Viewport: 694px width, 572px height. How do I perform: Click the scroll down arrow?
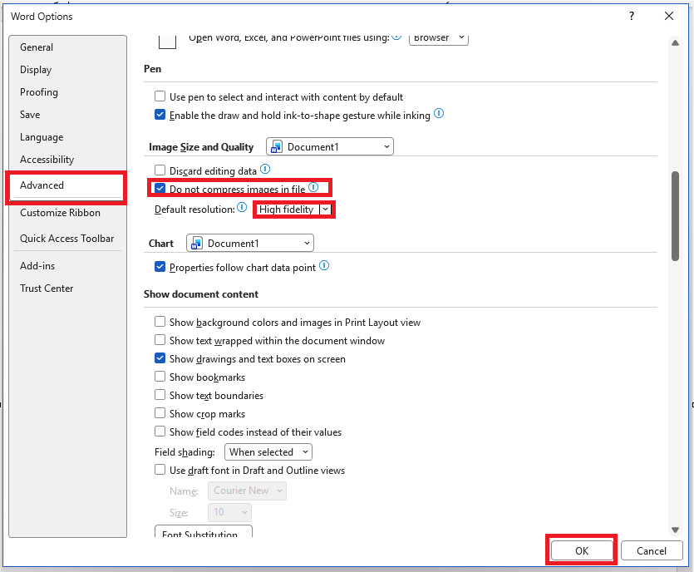675,530
